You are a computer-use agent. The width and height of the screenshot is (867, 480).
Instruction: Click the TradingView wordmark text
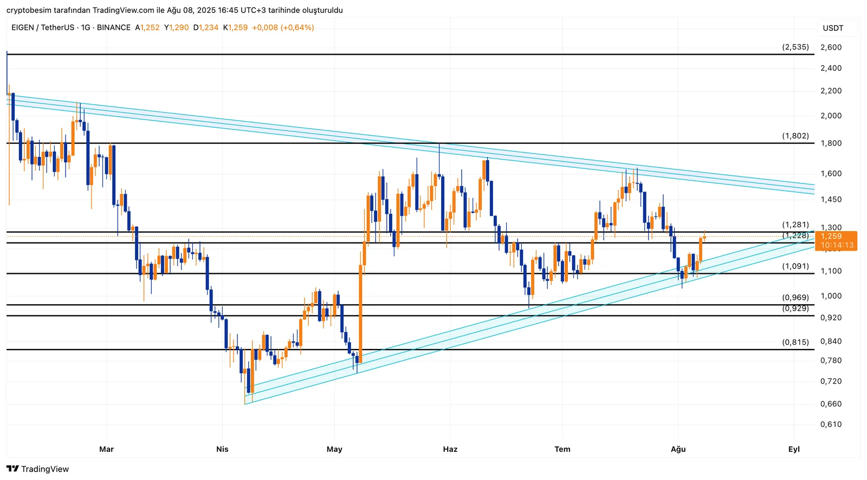point(45,469)
